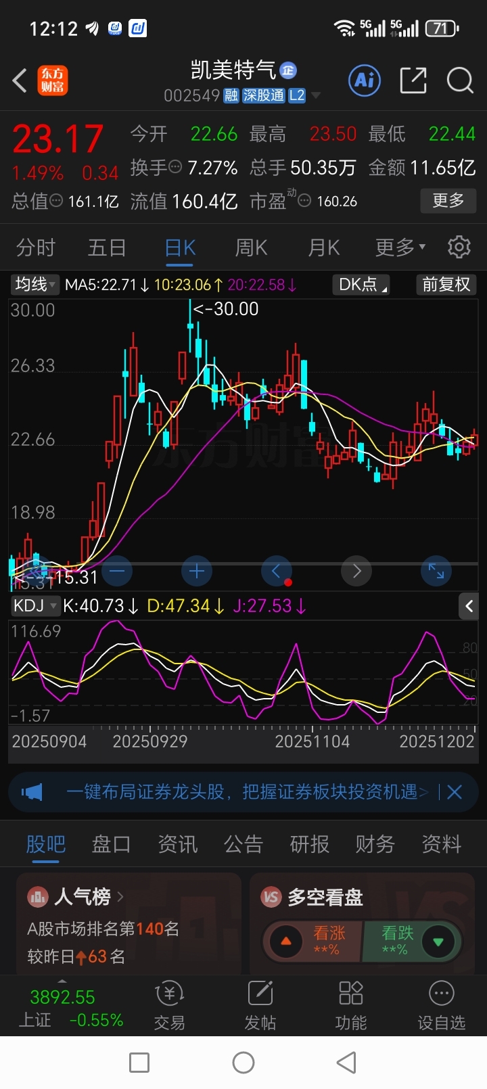Viewport: 487px width, 1089px height.
Task: Open search with the magnifier icon
Action: point(460,80)
